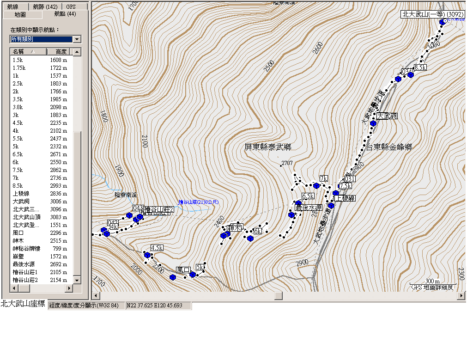Screen dimensions: 473x355
Task: Sort waypoints by the 高度 column header
Action: (x=58, y=52)
